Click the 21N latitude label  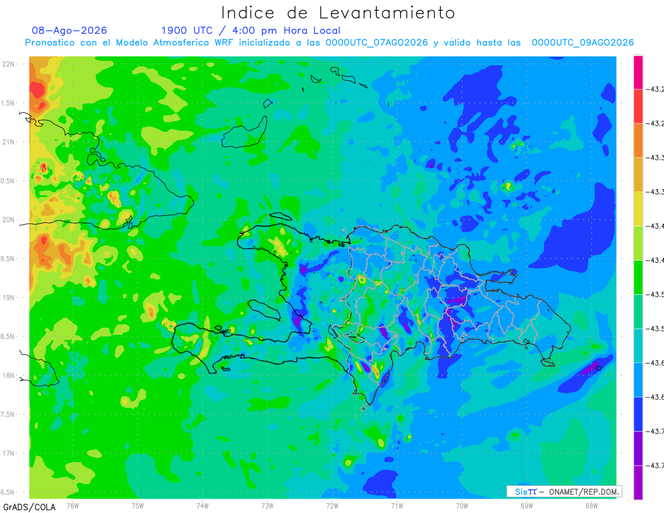click(9, 142)
